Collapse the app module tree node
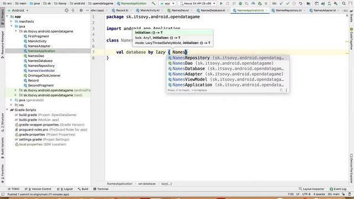Screen dimensions: 354x199 coord(7,17)
